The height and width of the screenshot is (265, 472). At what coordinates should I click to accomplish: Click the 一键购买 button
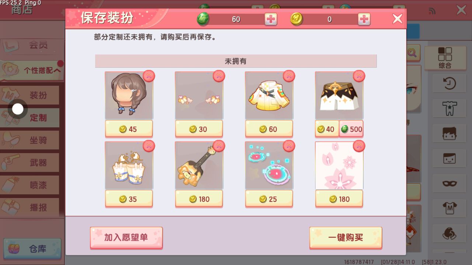346,237
